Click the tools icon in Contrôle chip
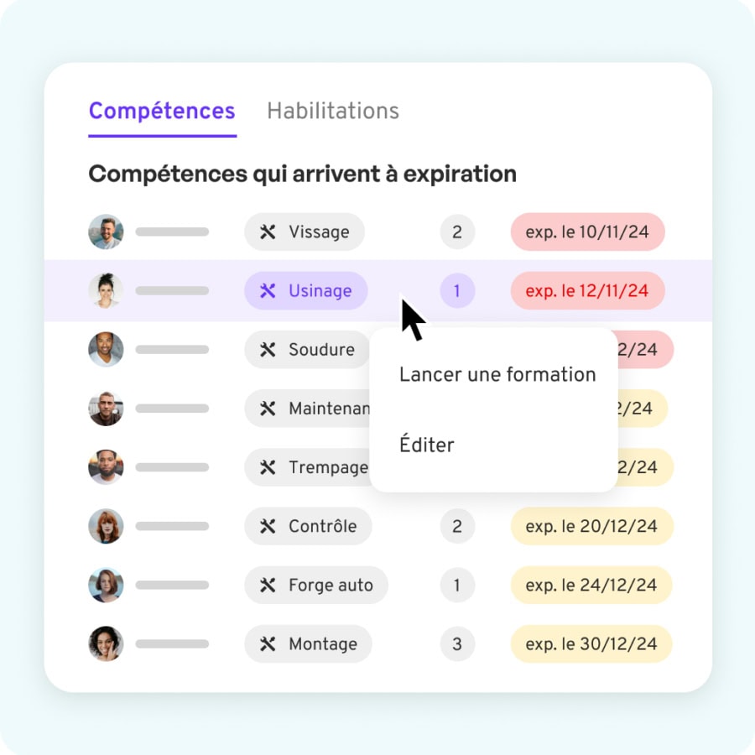This screenshot has height=755, width=755. (x=268, y=526)
